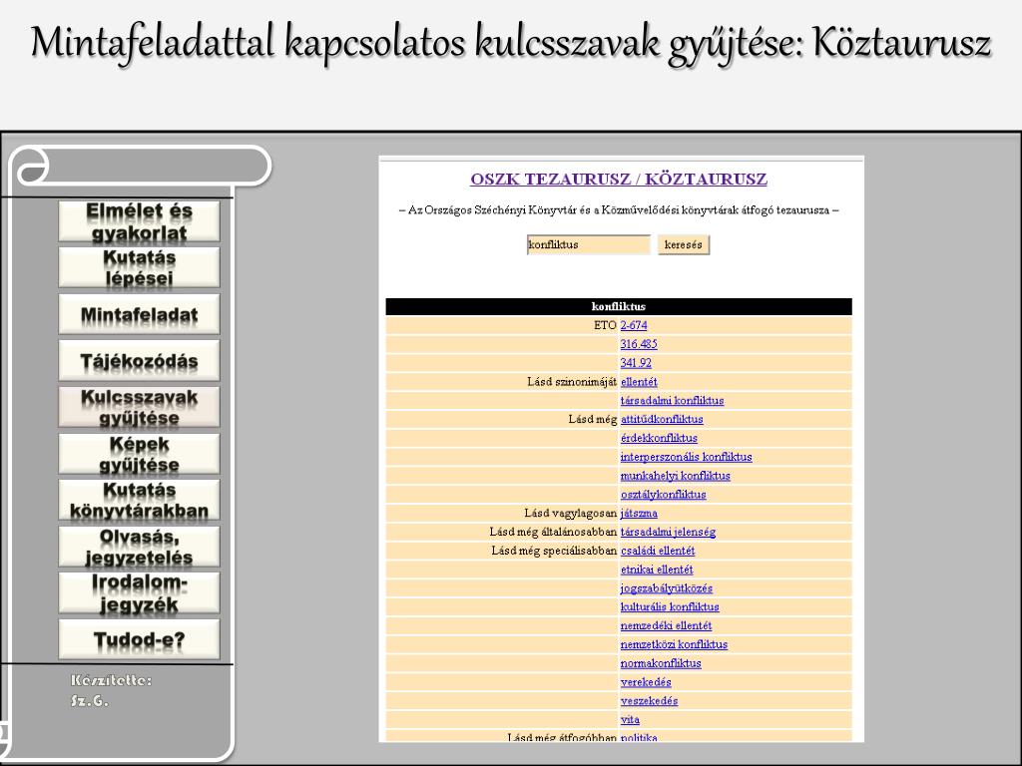Screen dimensions: 1022x766
Task: Click the Lásd szinonimáját label
Action: (572, 382)
